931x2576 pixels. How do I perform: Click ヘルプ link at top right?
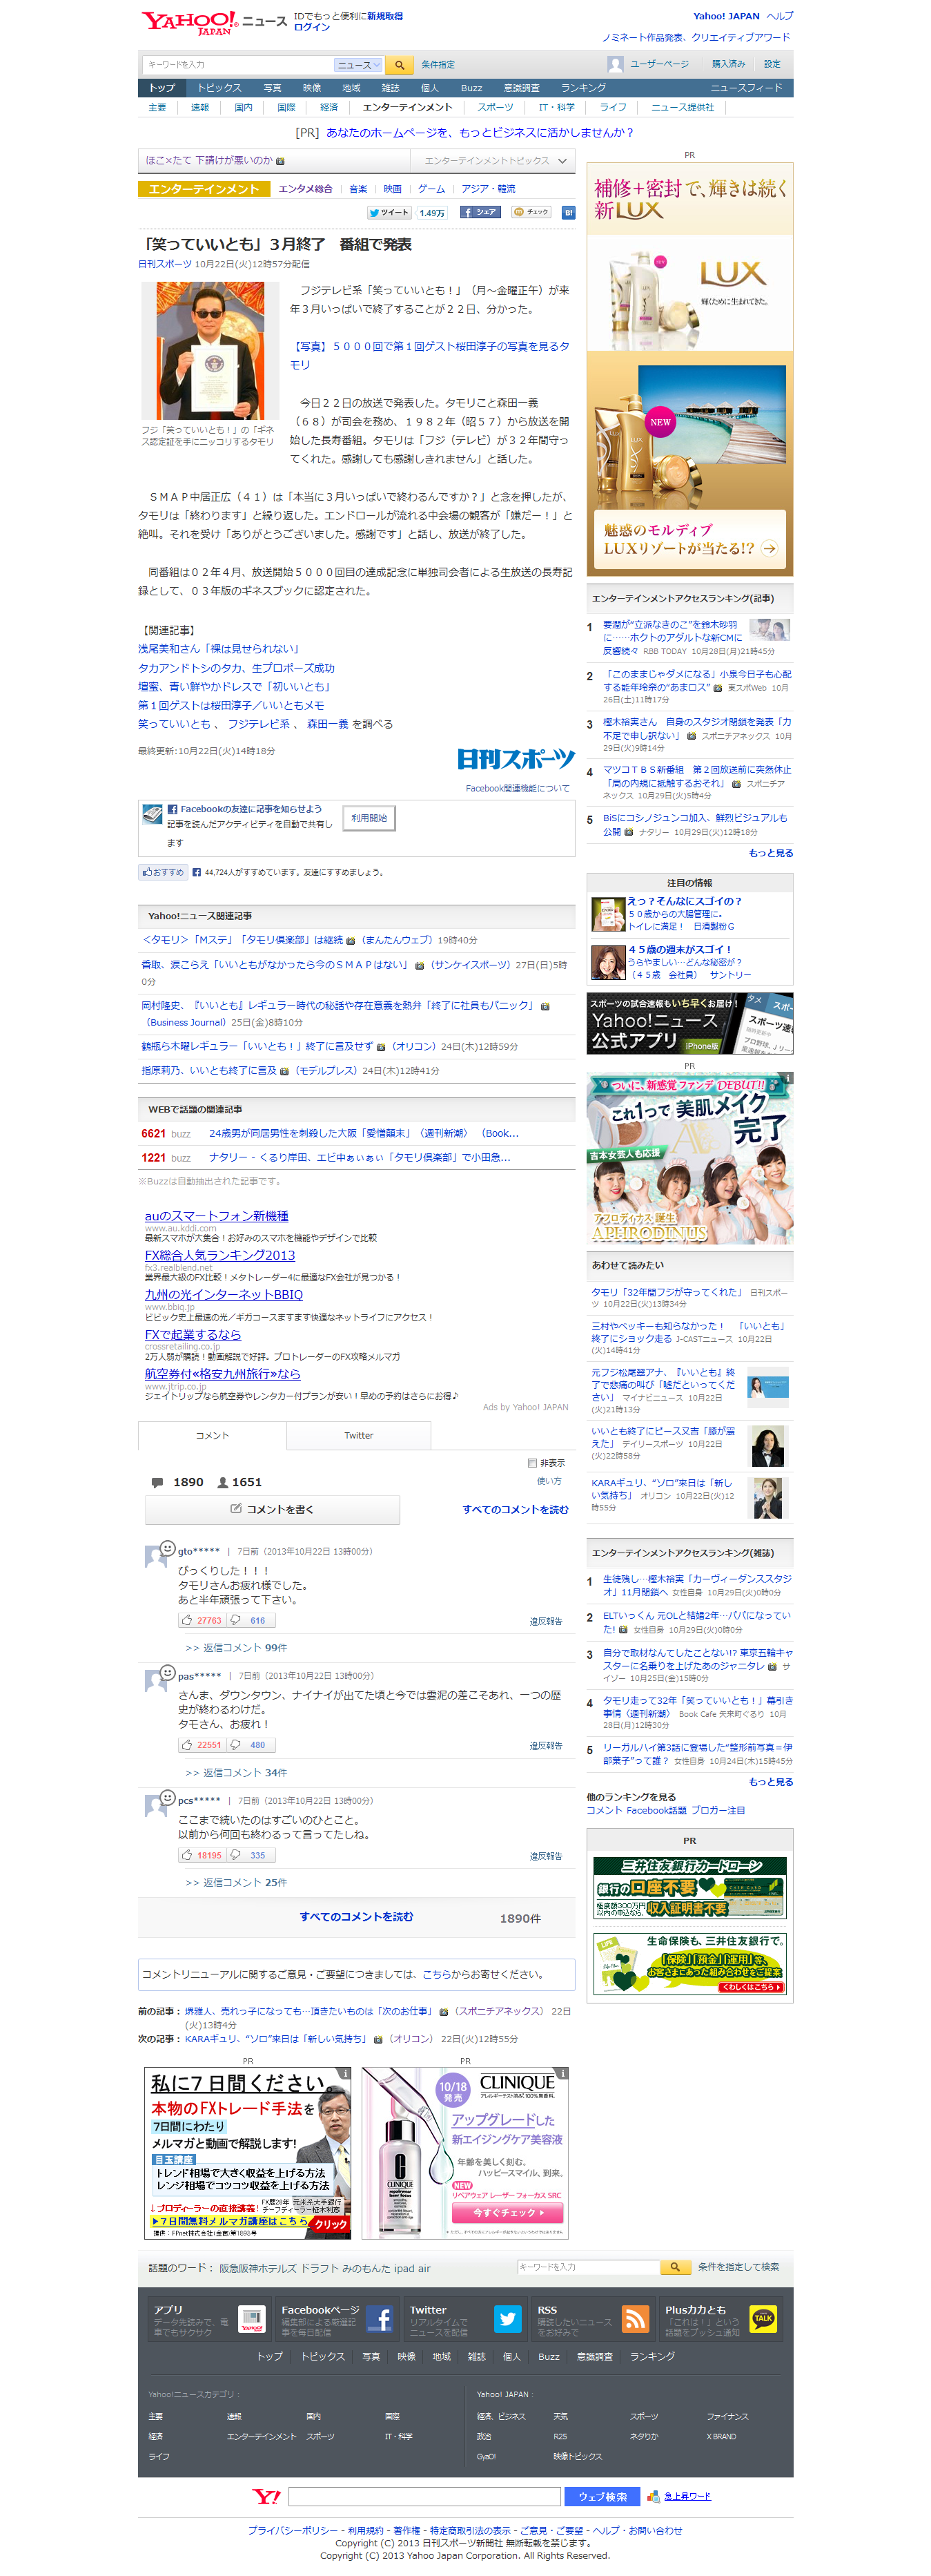click(x=780, y=16)
